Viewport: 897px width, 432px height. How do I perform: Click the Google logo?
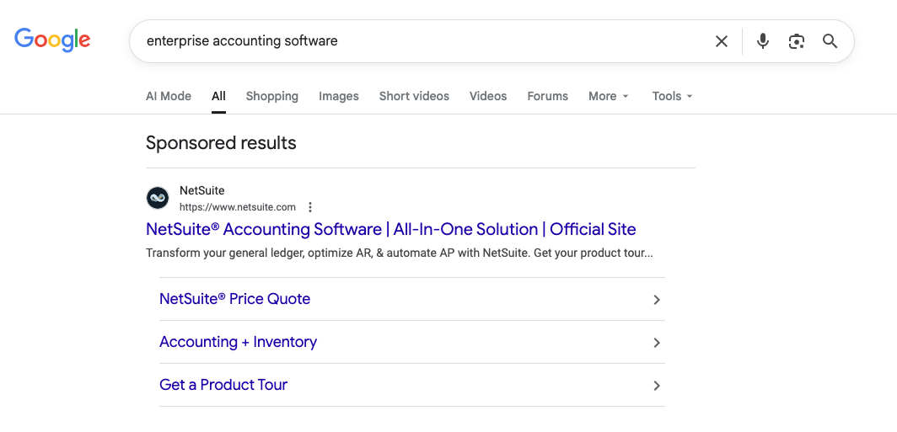(x=52, y=40)
